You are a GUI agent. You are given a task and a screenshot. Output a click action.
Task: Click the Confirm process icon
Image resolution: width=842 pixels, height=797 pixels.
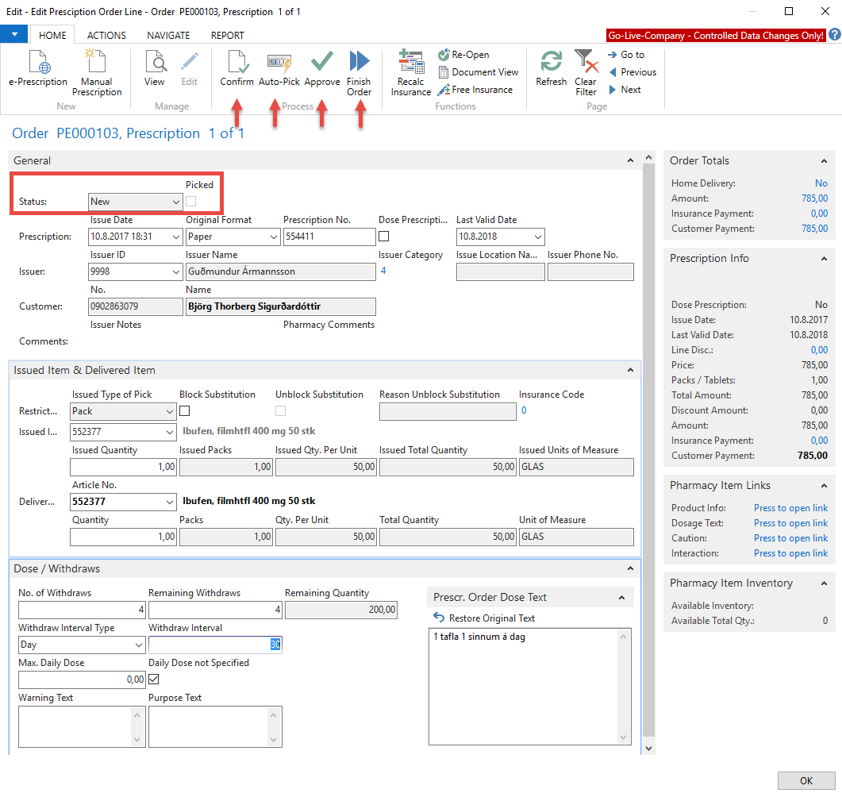tap(236, 64)
